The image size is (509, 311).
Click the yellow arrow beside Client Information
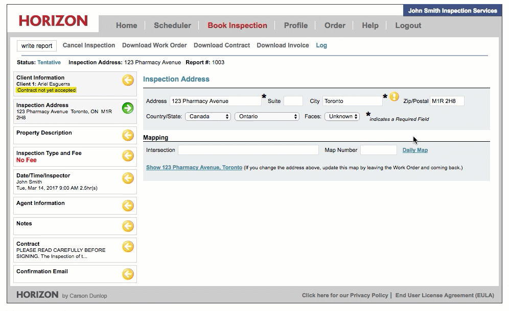pos(128,80)
